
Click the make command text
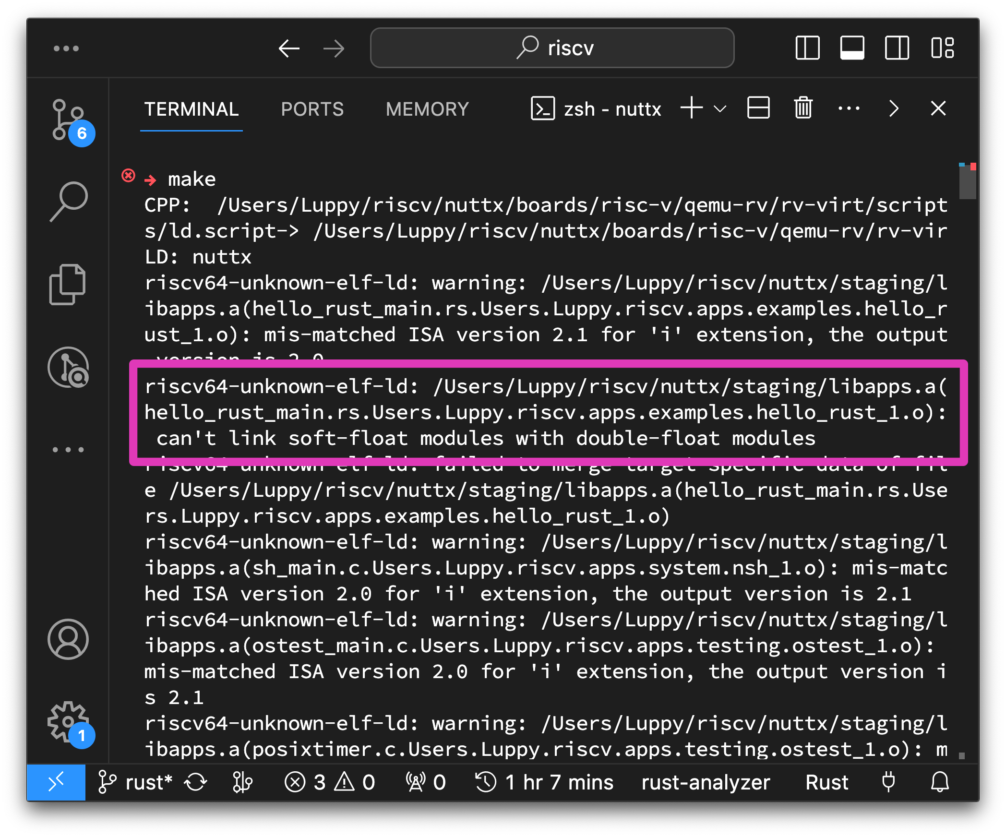pos(192,179)
